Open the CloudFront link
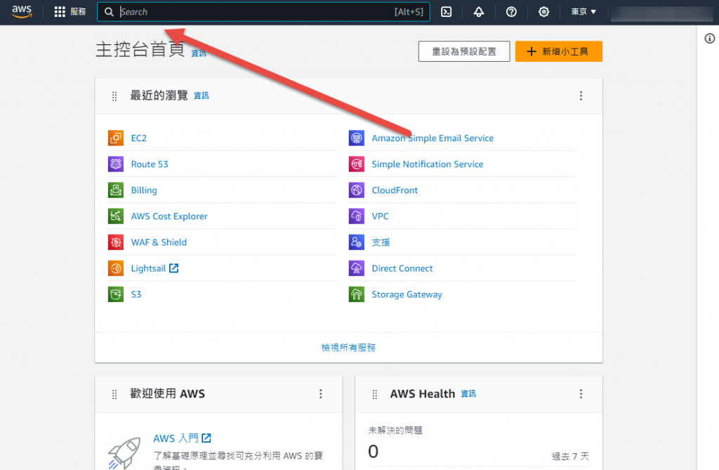 (395, 190)
